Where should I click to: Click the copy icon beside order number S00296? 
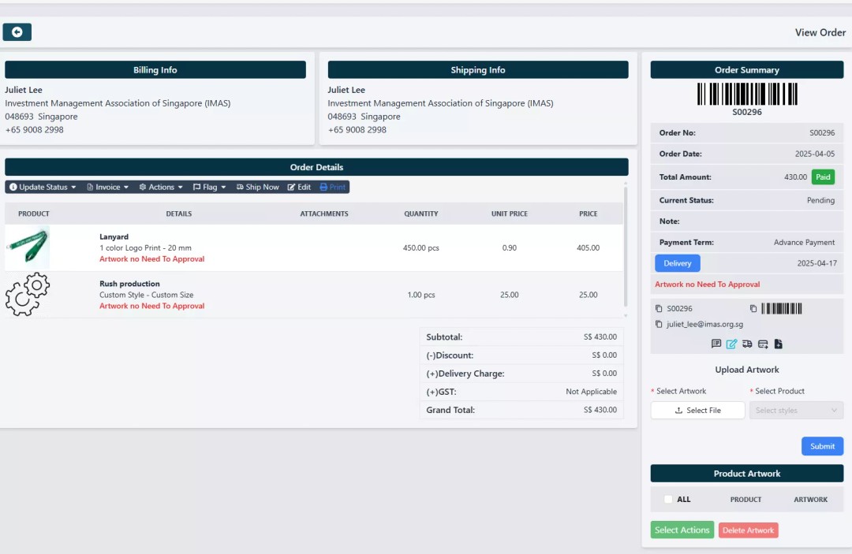659,309
